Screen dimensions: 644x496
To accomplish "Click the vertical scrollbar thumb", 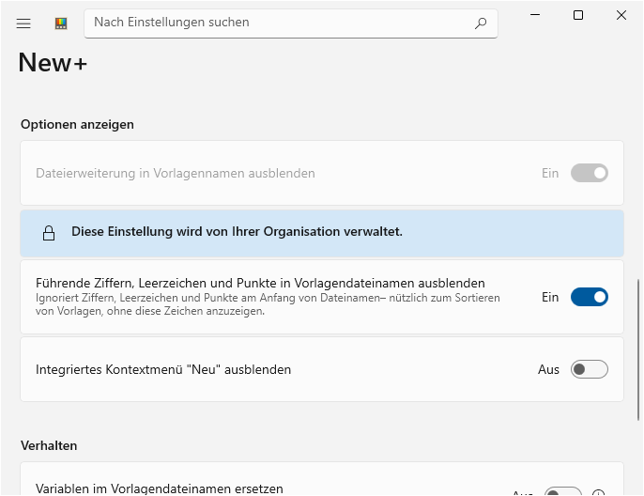I will 638,349.
